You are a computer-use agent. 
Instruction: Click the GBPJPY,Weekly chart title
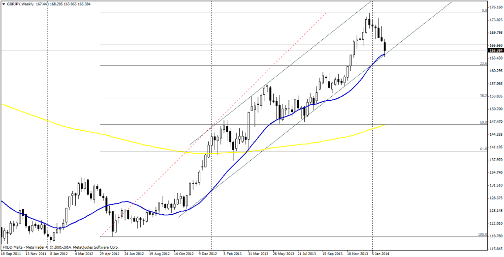(20, 4)
